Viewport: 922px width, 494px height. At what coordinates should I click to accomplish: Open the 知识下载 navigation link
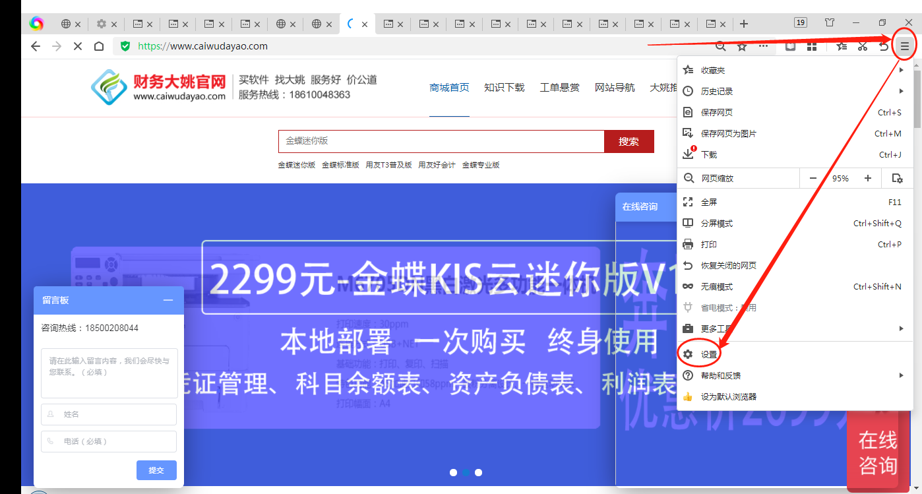pyautogui.click(x=505, y=87)
